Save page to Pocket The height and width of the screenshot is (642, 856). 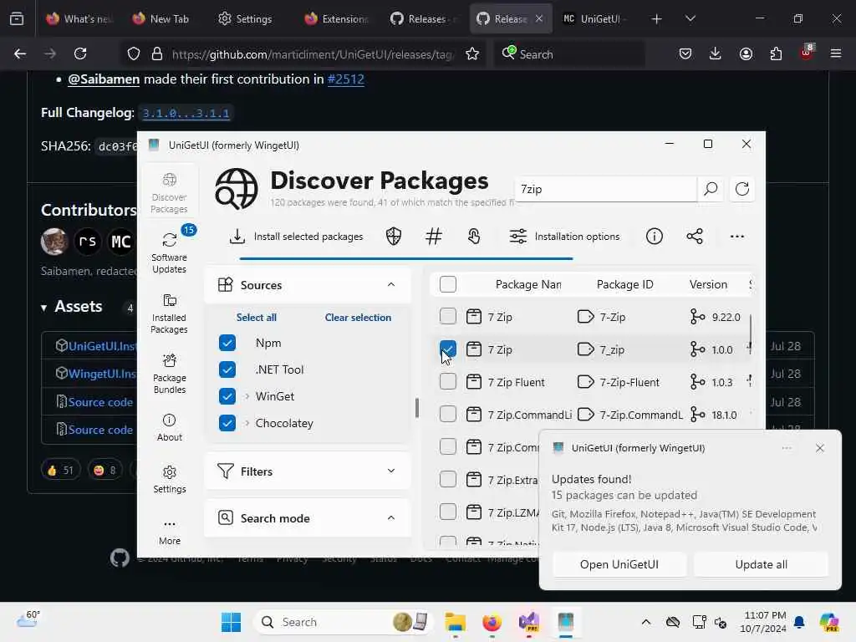685,53
